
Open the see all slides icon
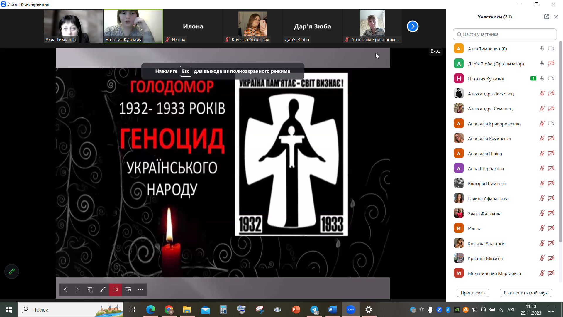(90, 290)
